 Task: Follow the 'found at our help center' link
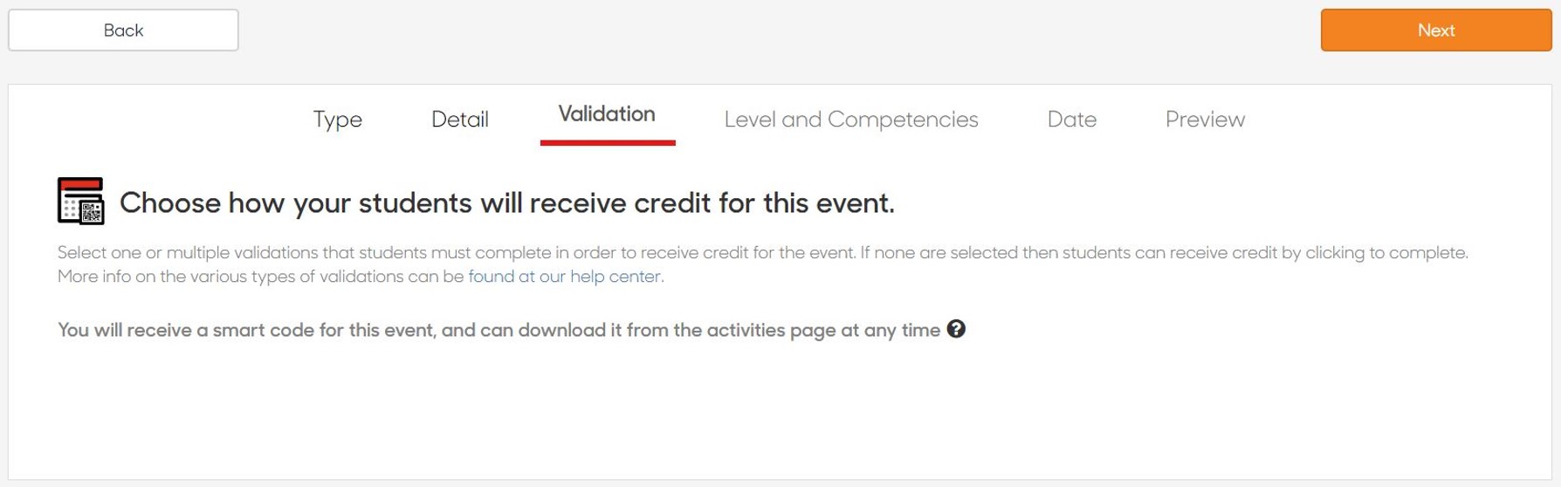click(x=564, y=277)
